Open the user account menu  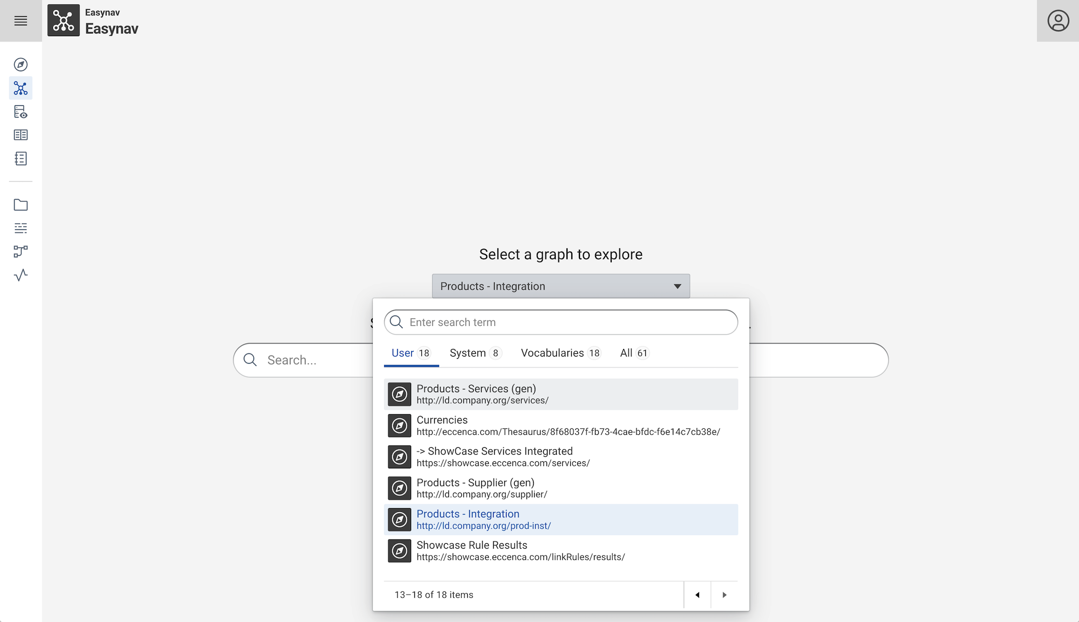click(x=1057, y=20)
